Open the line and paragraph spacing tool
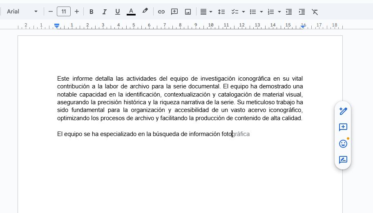 tap(221, 12)
